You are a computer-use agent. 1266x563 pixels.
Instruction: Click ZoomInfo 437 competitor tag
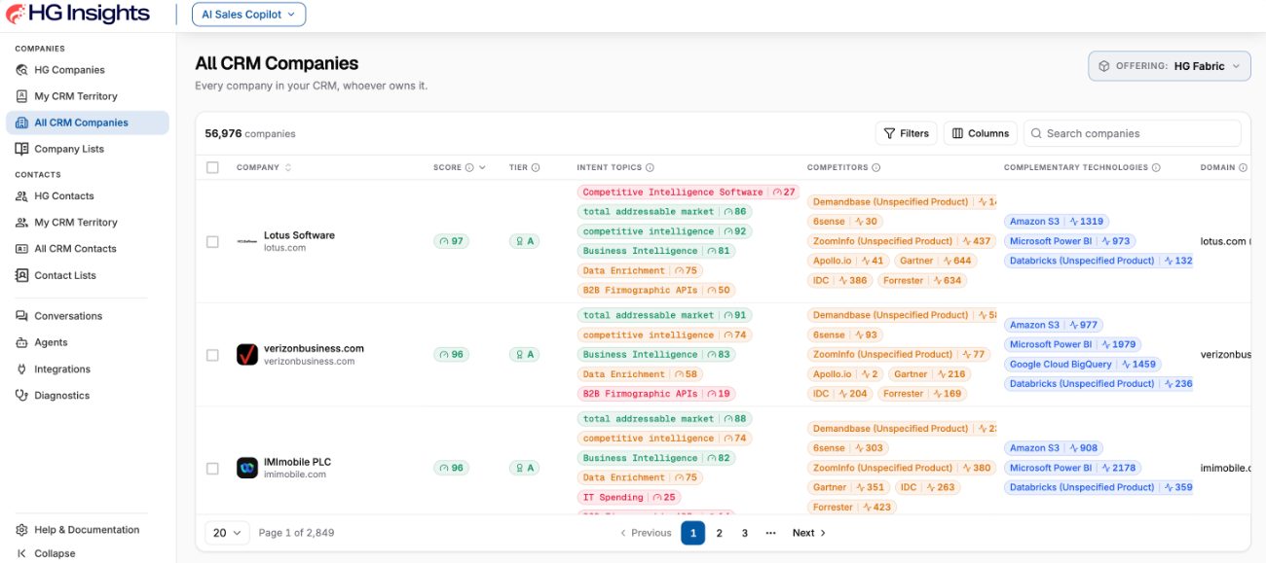902,241
